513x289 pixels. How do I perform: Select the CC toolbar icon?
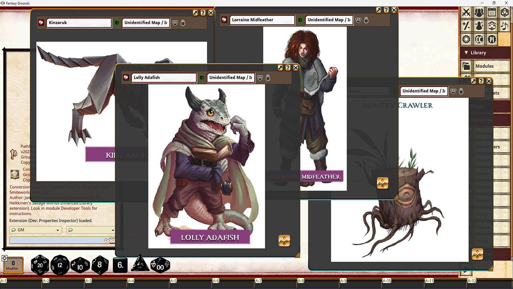click(479, 39)
